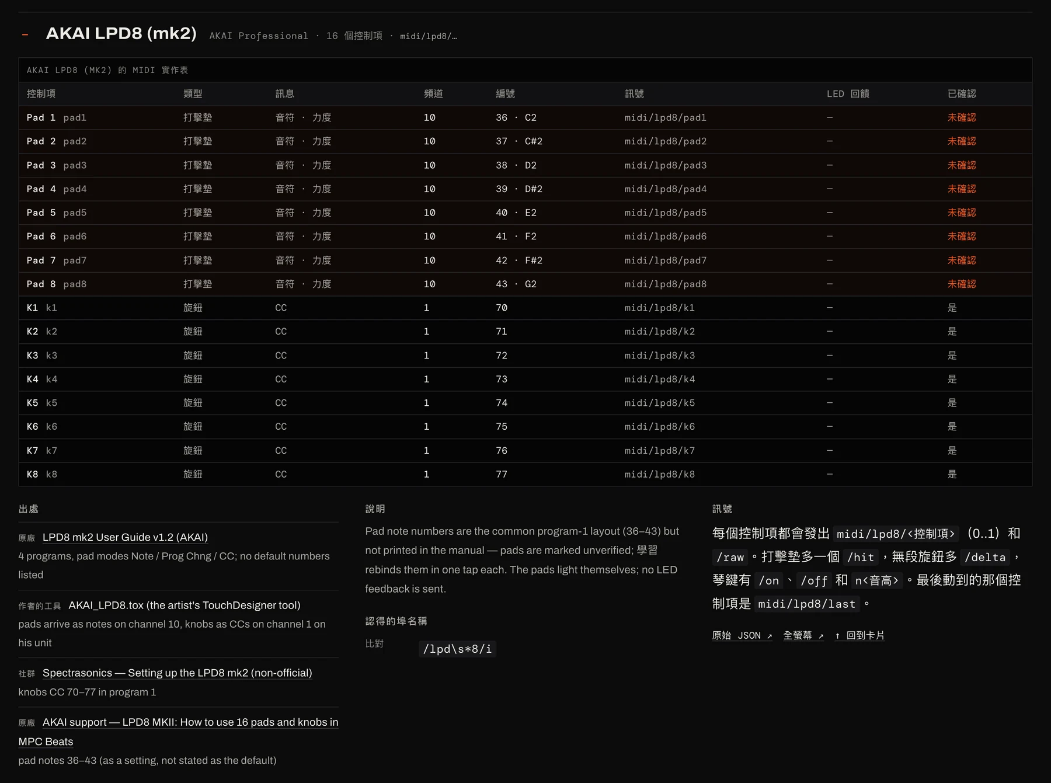Image resolution: width=1051 pixels, height=783 pixels.
Task: Select the K5 k5 cell
Action: (x=42, y=403)
